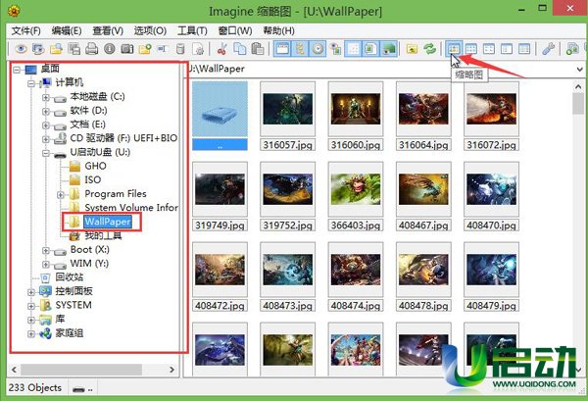Click the eye-with-document toolbar icon
The height and width of the screenshot is (401, 588).
335,49
